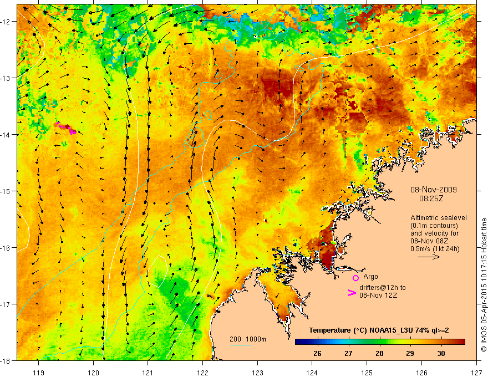Click the '26' temperature scale value
This screenshot has width=488, height=377.
[317, 353]
